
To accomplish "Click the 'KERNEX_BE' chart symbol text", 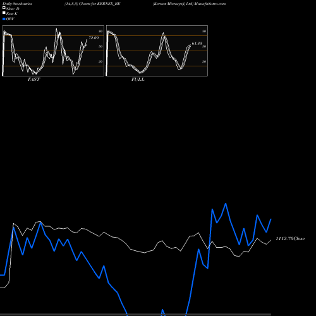I will [109, 4].
